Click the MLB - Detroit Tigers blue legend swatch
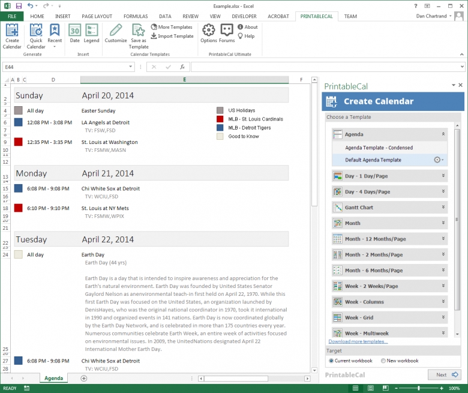The image size is (468, 393). [x=220, y=128]
